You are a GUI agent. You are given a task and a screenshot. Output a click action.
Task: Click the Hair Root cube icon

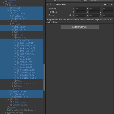pyautogui.click(x=15, y=37)
